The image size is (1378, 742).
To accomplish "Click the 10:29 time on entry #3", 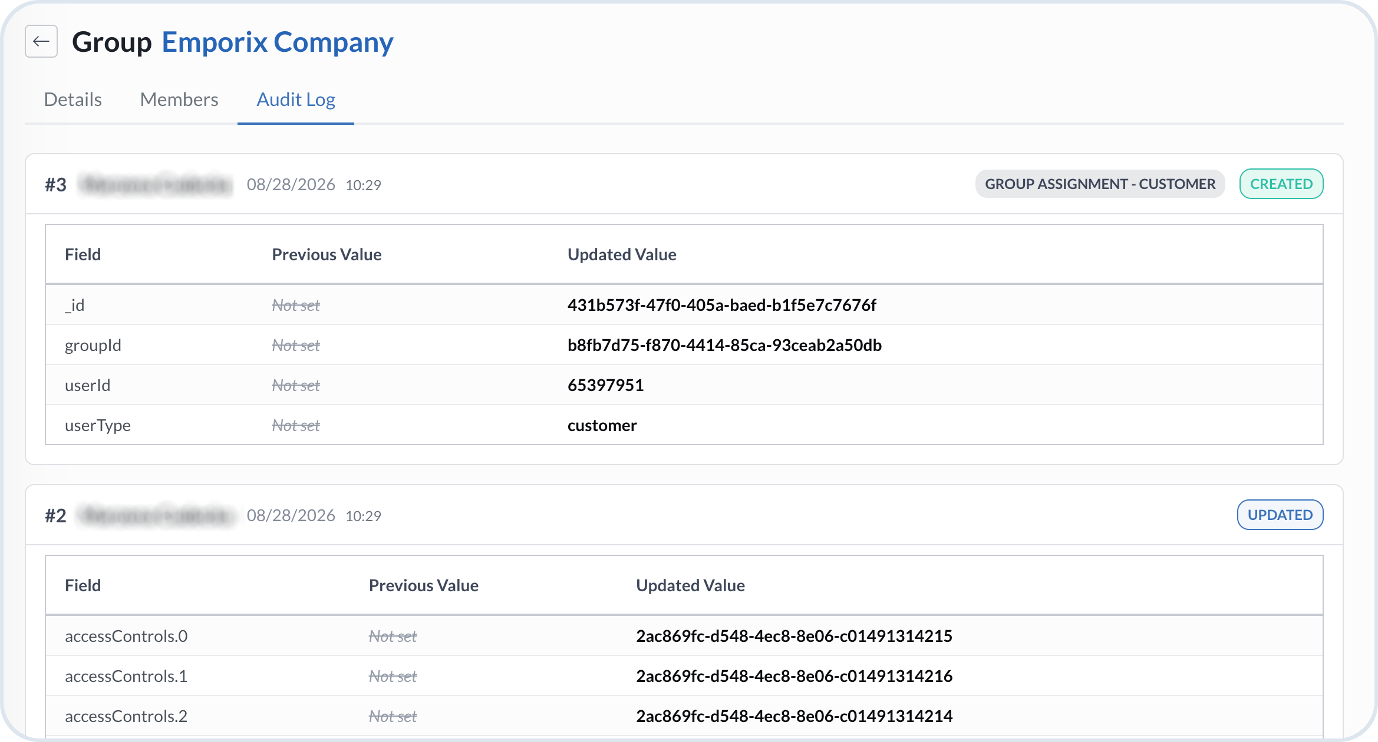I will [x=363, y=185].
